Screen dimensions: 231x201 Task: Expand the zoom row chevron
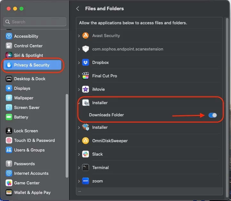[x=79, y=181]
